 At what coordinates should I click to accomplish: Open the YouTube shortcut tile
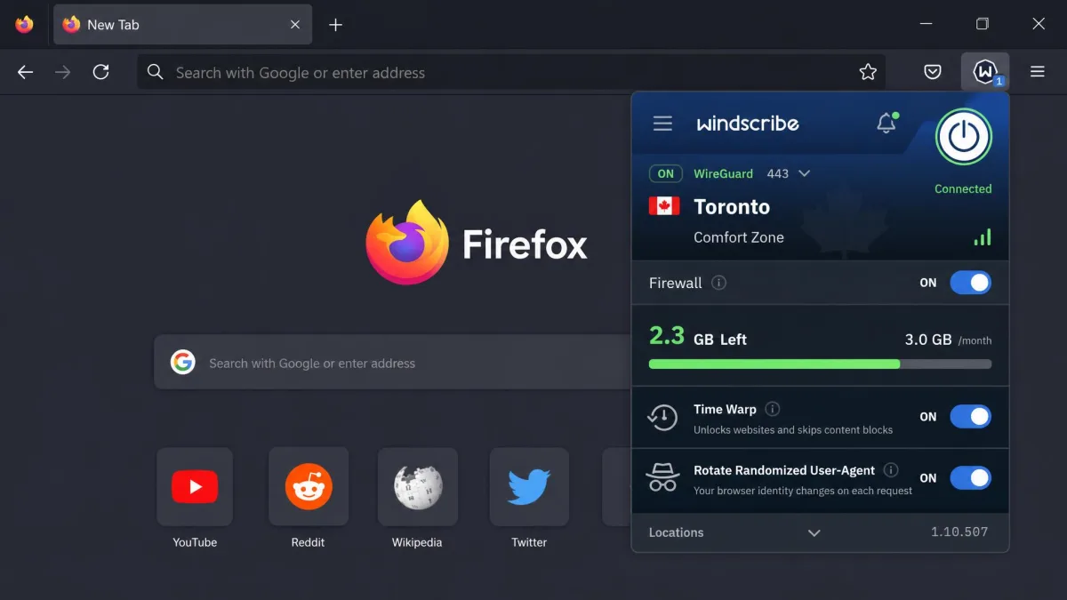click(195, 487)
